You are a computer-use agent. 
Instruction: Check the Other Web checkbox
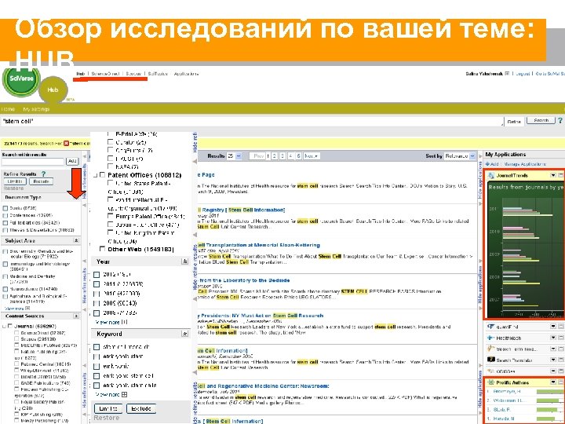[102, 249]
